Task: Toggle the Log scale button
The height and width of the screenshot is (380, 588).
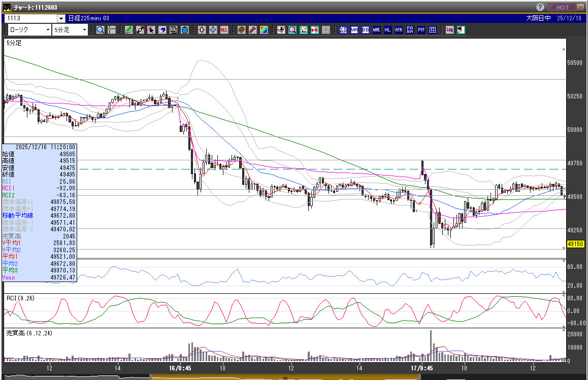Action: (x=449, y=30)
